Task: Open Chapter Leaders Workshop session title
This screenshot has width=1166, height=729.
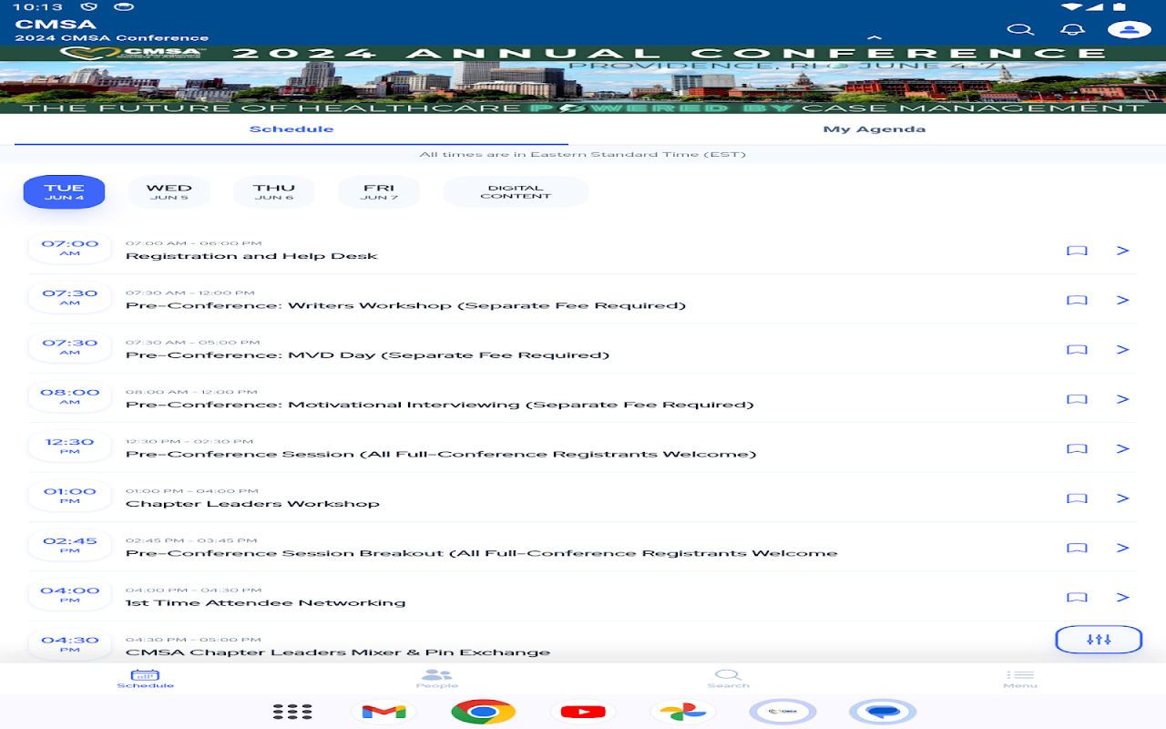Action: pyautogui.click(x=252, y=504)
